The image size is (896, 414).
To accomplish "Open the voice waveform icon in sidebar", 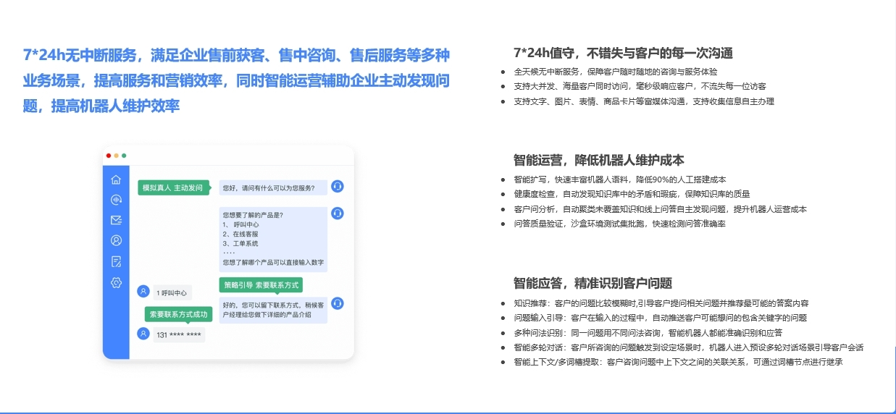I will point(116,200).
